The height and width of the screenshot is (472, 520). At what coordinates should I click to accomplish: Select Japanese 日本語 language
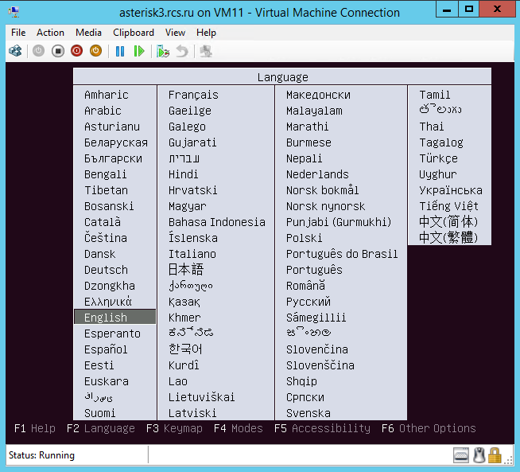tap(186, 270)
